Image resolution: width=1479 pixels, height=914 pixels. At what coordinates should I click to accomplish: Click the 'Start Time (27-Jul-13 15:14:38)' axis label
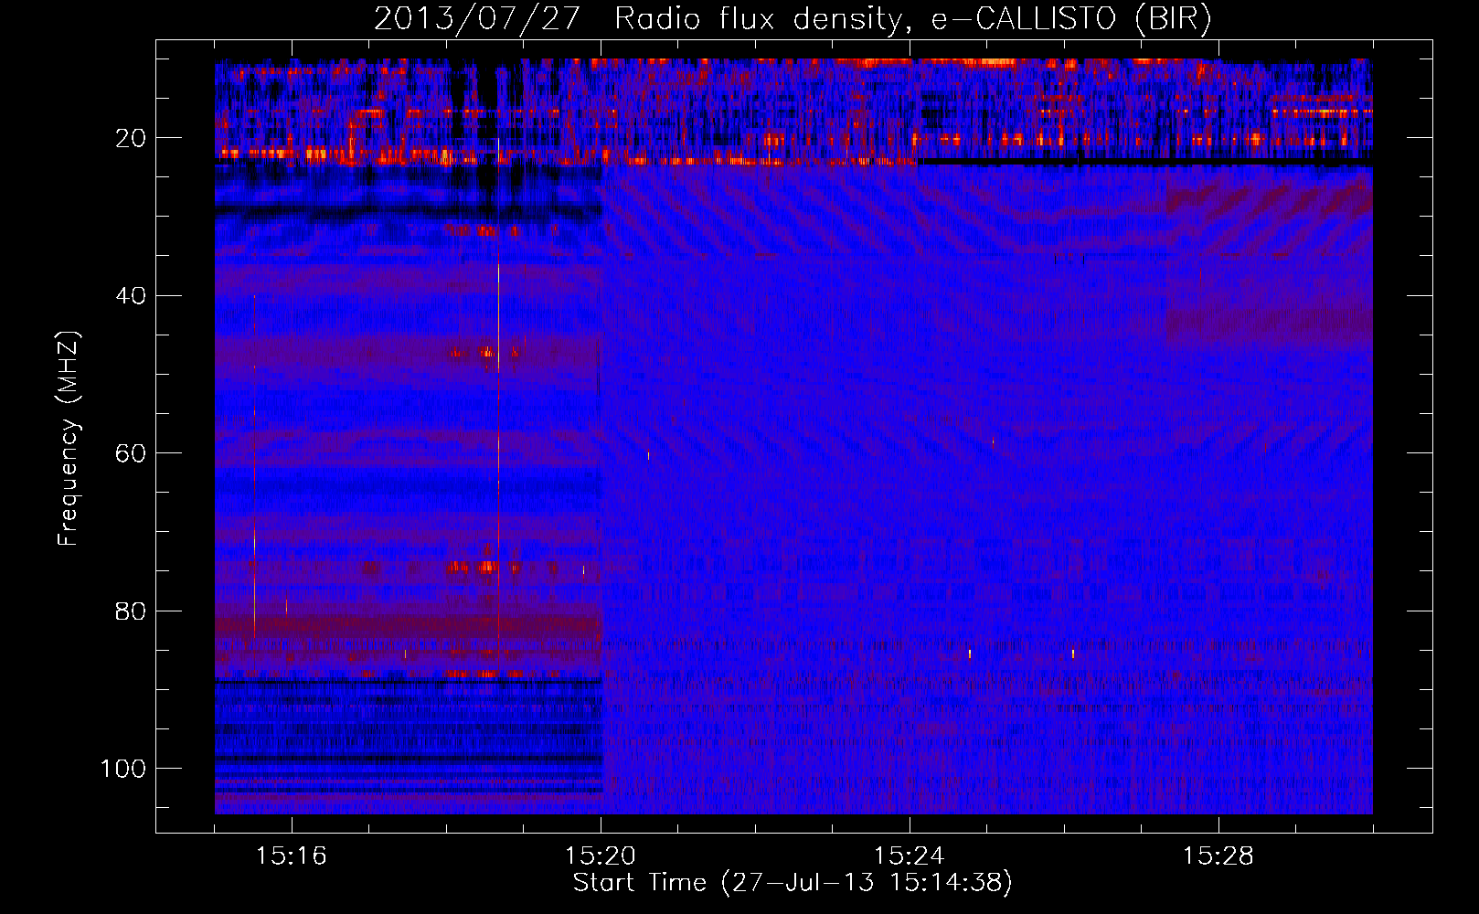coord(793,883)
